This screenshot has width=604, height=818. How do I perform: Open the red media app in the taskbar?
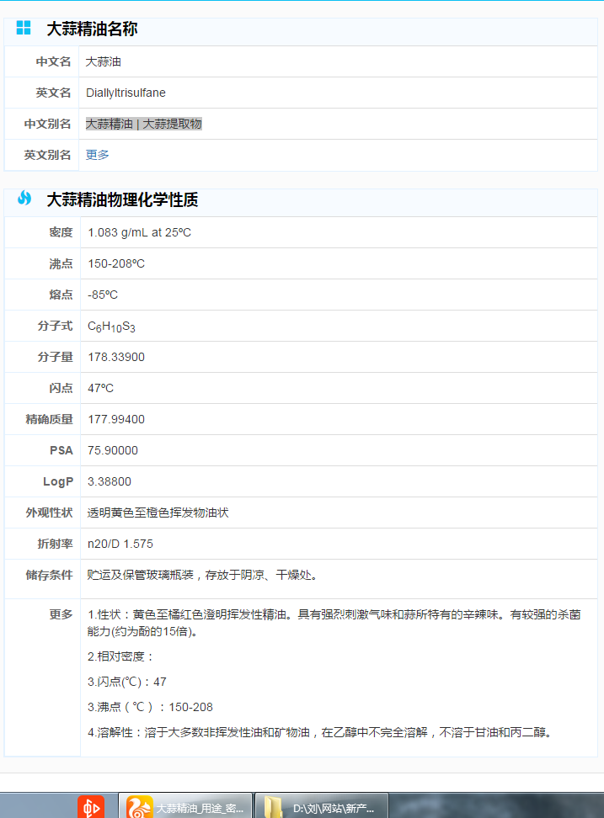coord(91,807)
